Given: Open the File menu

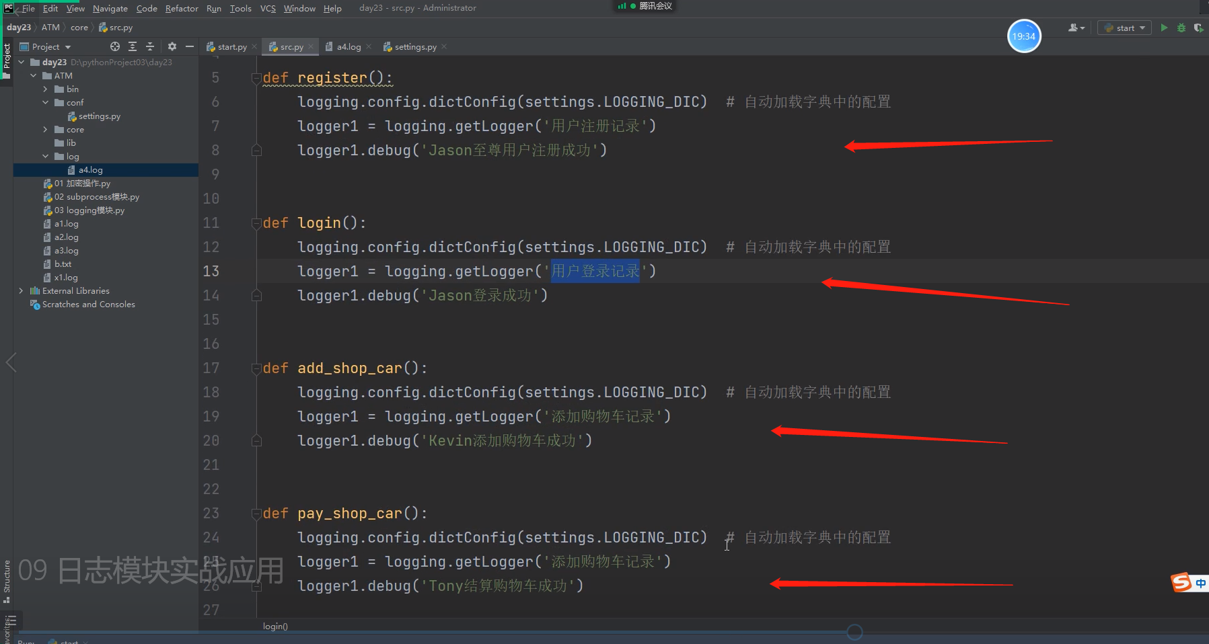Looking at the screenshot, I should click(28, 8).
